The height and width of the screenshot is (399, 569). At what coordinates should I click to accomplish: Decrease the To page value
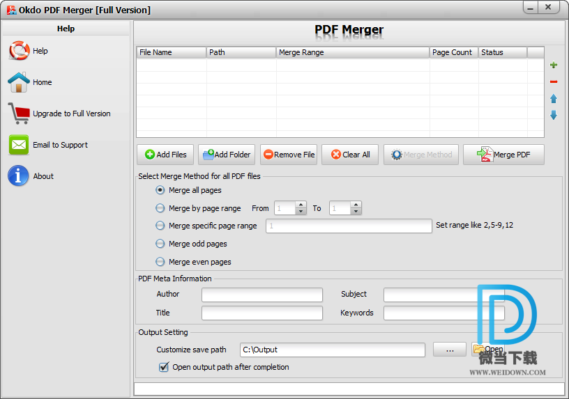tap(356, 211)
